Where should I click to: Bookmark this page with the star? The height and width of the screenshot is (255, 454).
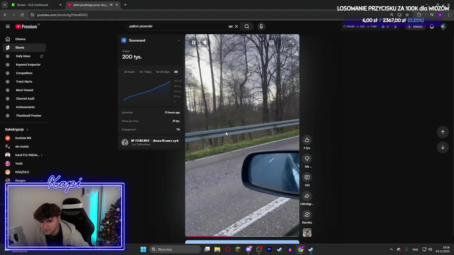(407, 15)
